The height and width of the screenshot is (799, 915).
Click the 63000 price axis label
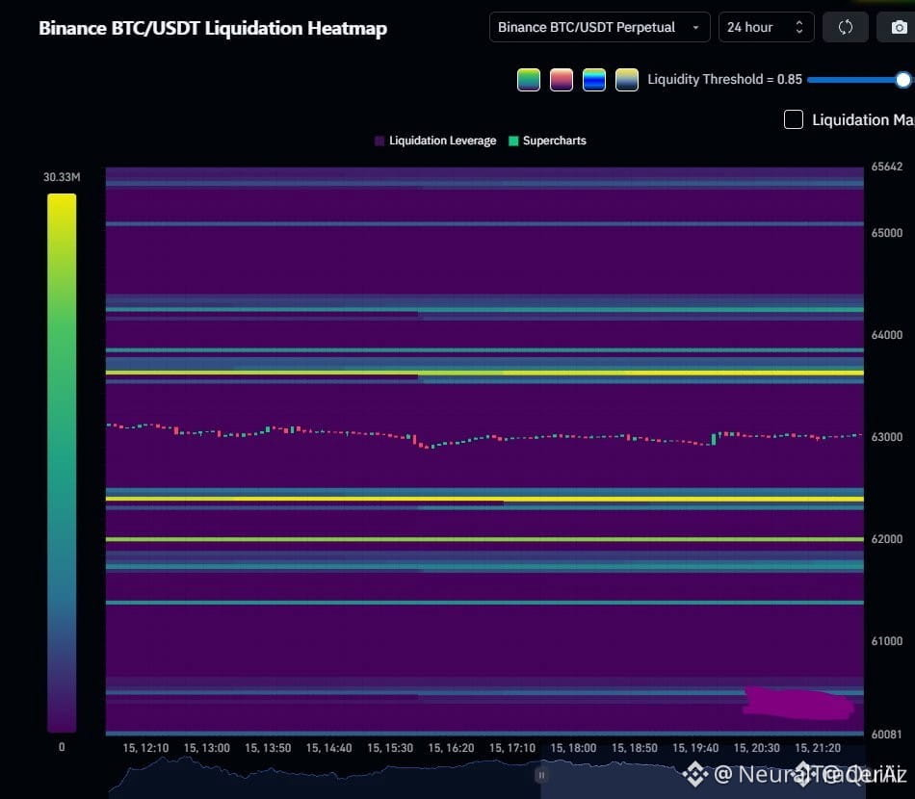[886, 437]
